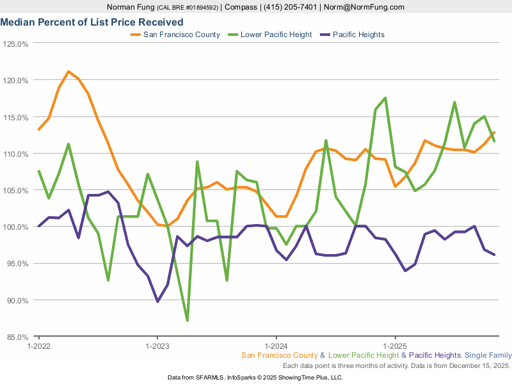Click the (415) 205-7401 phone number
Viewport: 512px width, 384px height.
[291, 7]
